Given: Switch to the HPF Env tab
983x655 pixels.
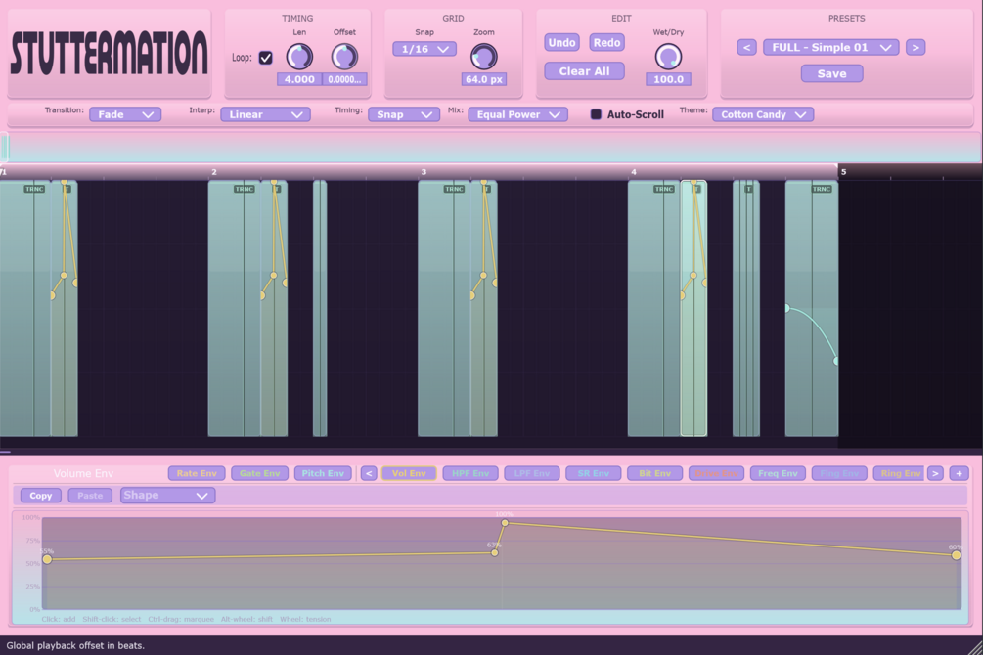Looking at the screenshot, I should pyautogui.click(x=470, y=474).
